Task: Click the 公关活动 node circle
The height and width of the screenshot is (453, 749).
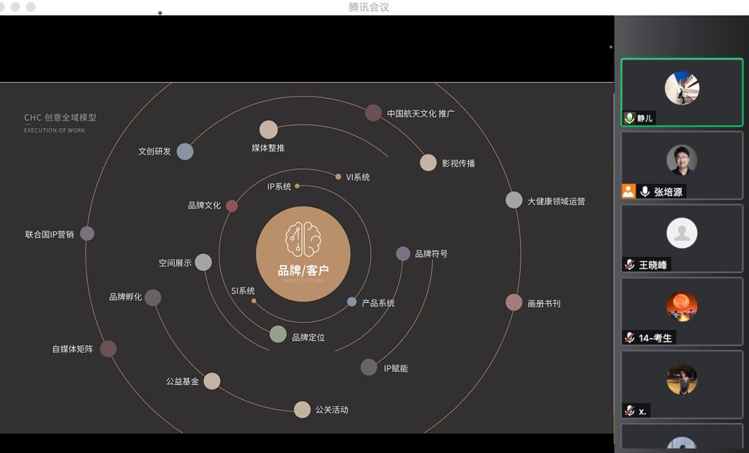Action: (x=302, y=410)
